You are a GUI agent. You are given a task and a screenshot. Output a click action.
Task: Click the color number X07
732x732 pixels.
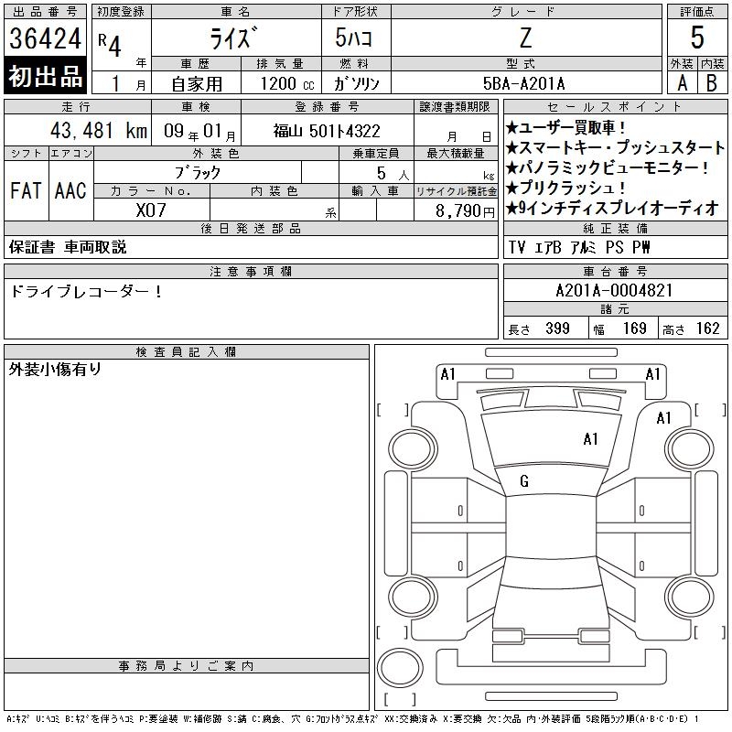[151, 210]
